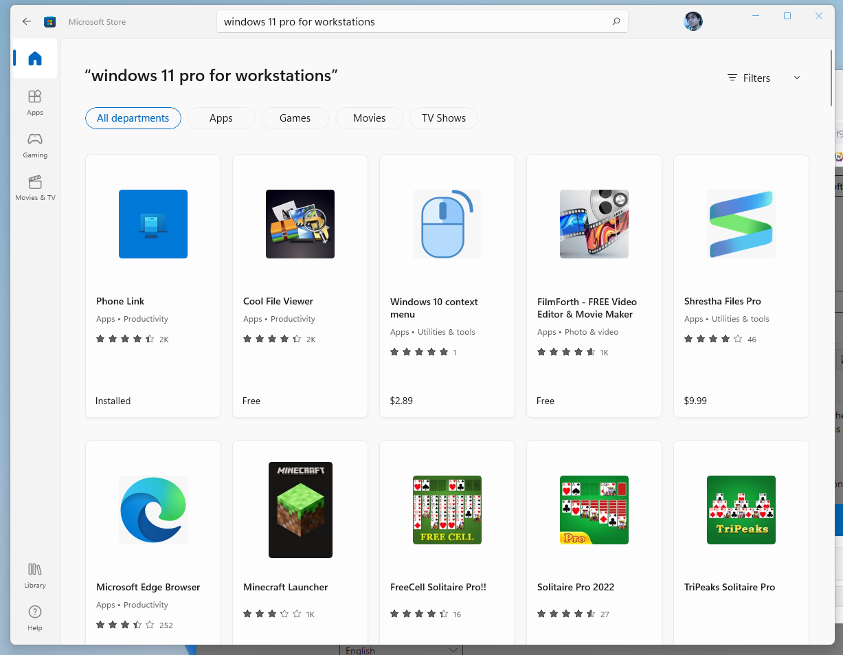Click the Installed status on Phone Link
843x655 pixels.
click(113, 401)
